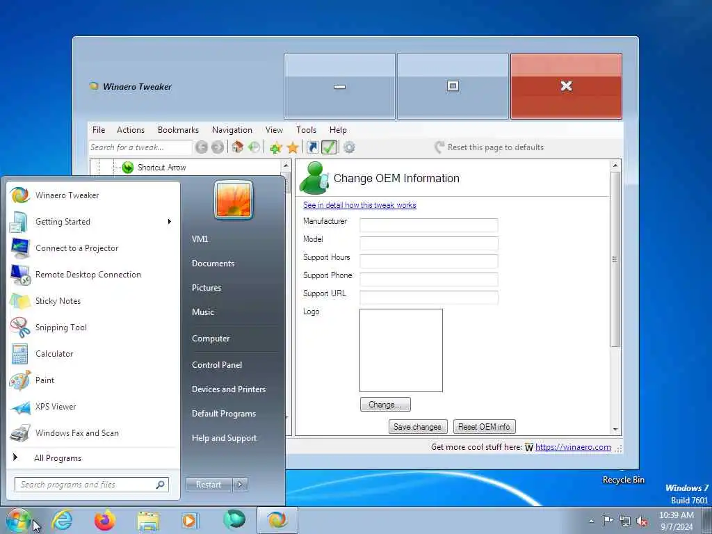Click the Forward navigation arrow icon

coord(218,147)
